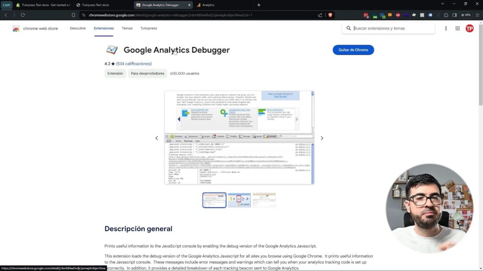The image size is (483, 271).
Task: Open the ABP ad blocker extension icon
Action: coord(398,15)
